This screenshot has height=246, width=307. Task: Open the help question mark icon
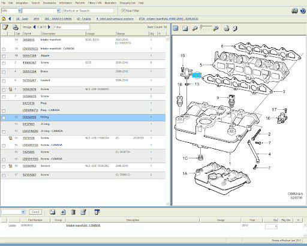point(303,11)
